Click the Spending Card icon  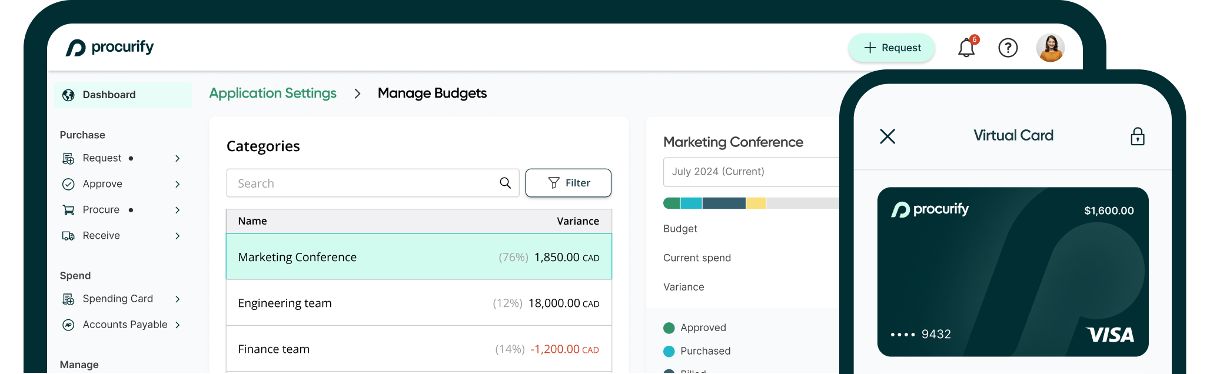coord(68,299)
